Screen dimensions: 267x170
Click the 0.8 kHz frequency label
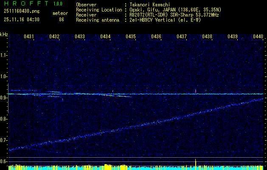tap(3, 119)
